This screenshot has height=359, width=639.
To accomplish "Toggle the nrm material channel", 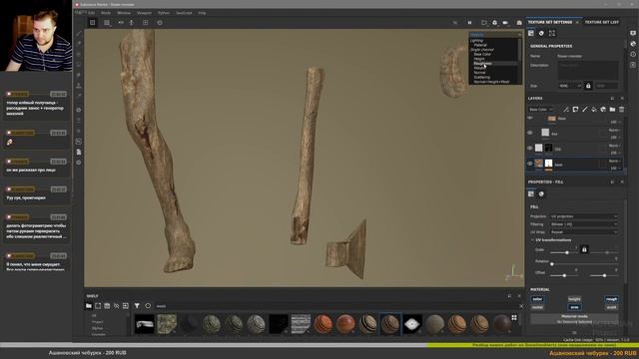I will [x=574, y=307].
